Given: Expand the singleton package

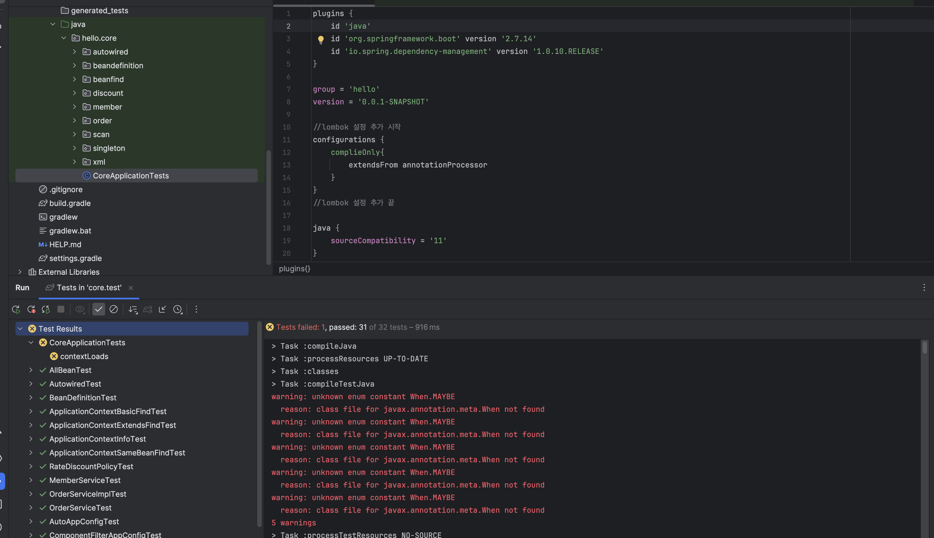Looking at the screenshot, I should [74, 148].
